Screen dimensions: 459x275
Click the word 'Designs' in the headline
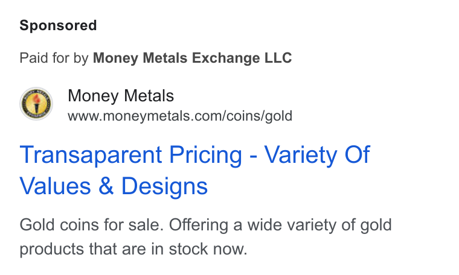[x=164, y=186]
